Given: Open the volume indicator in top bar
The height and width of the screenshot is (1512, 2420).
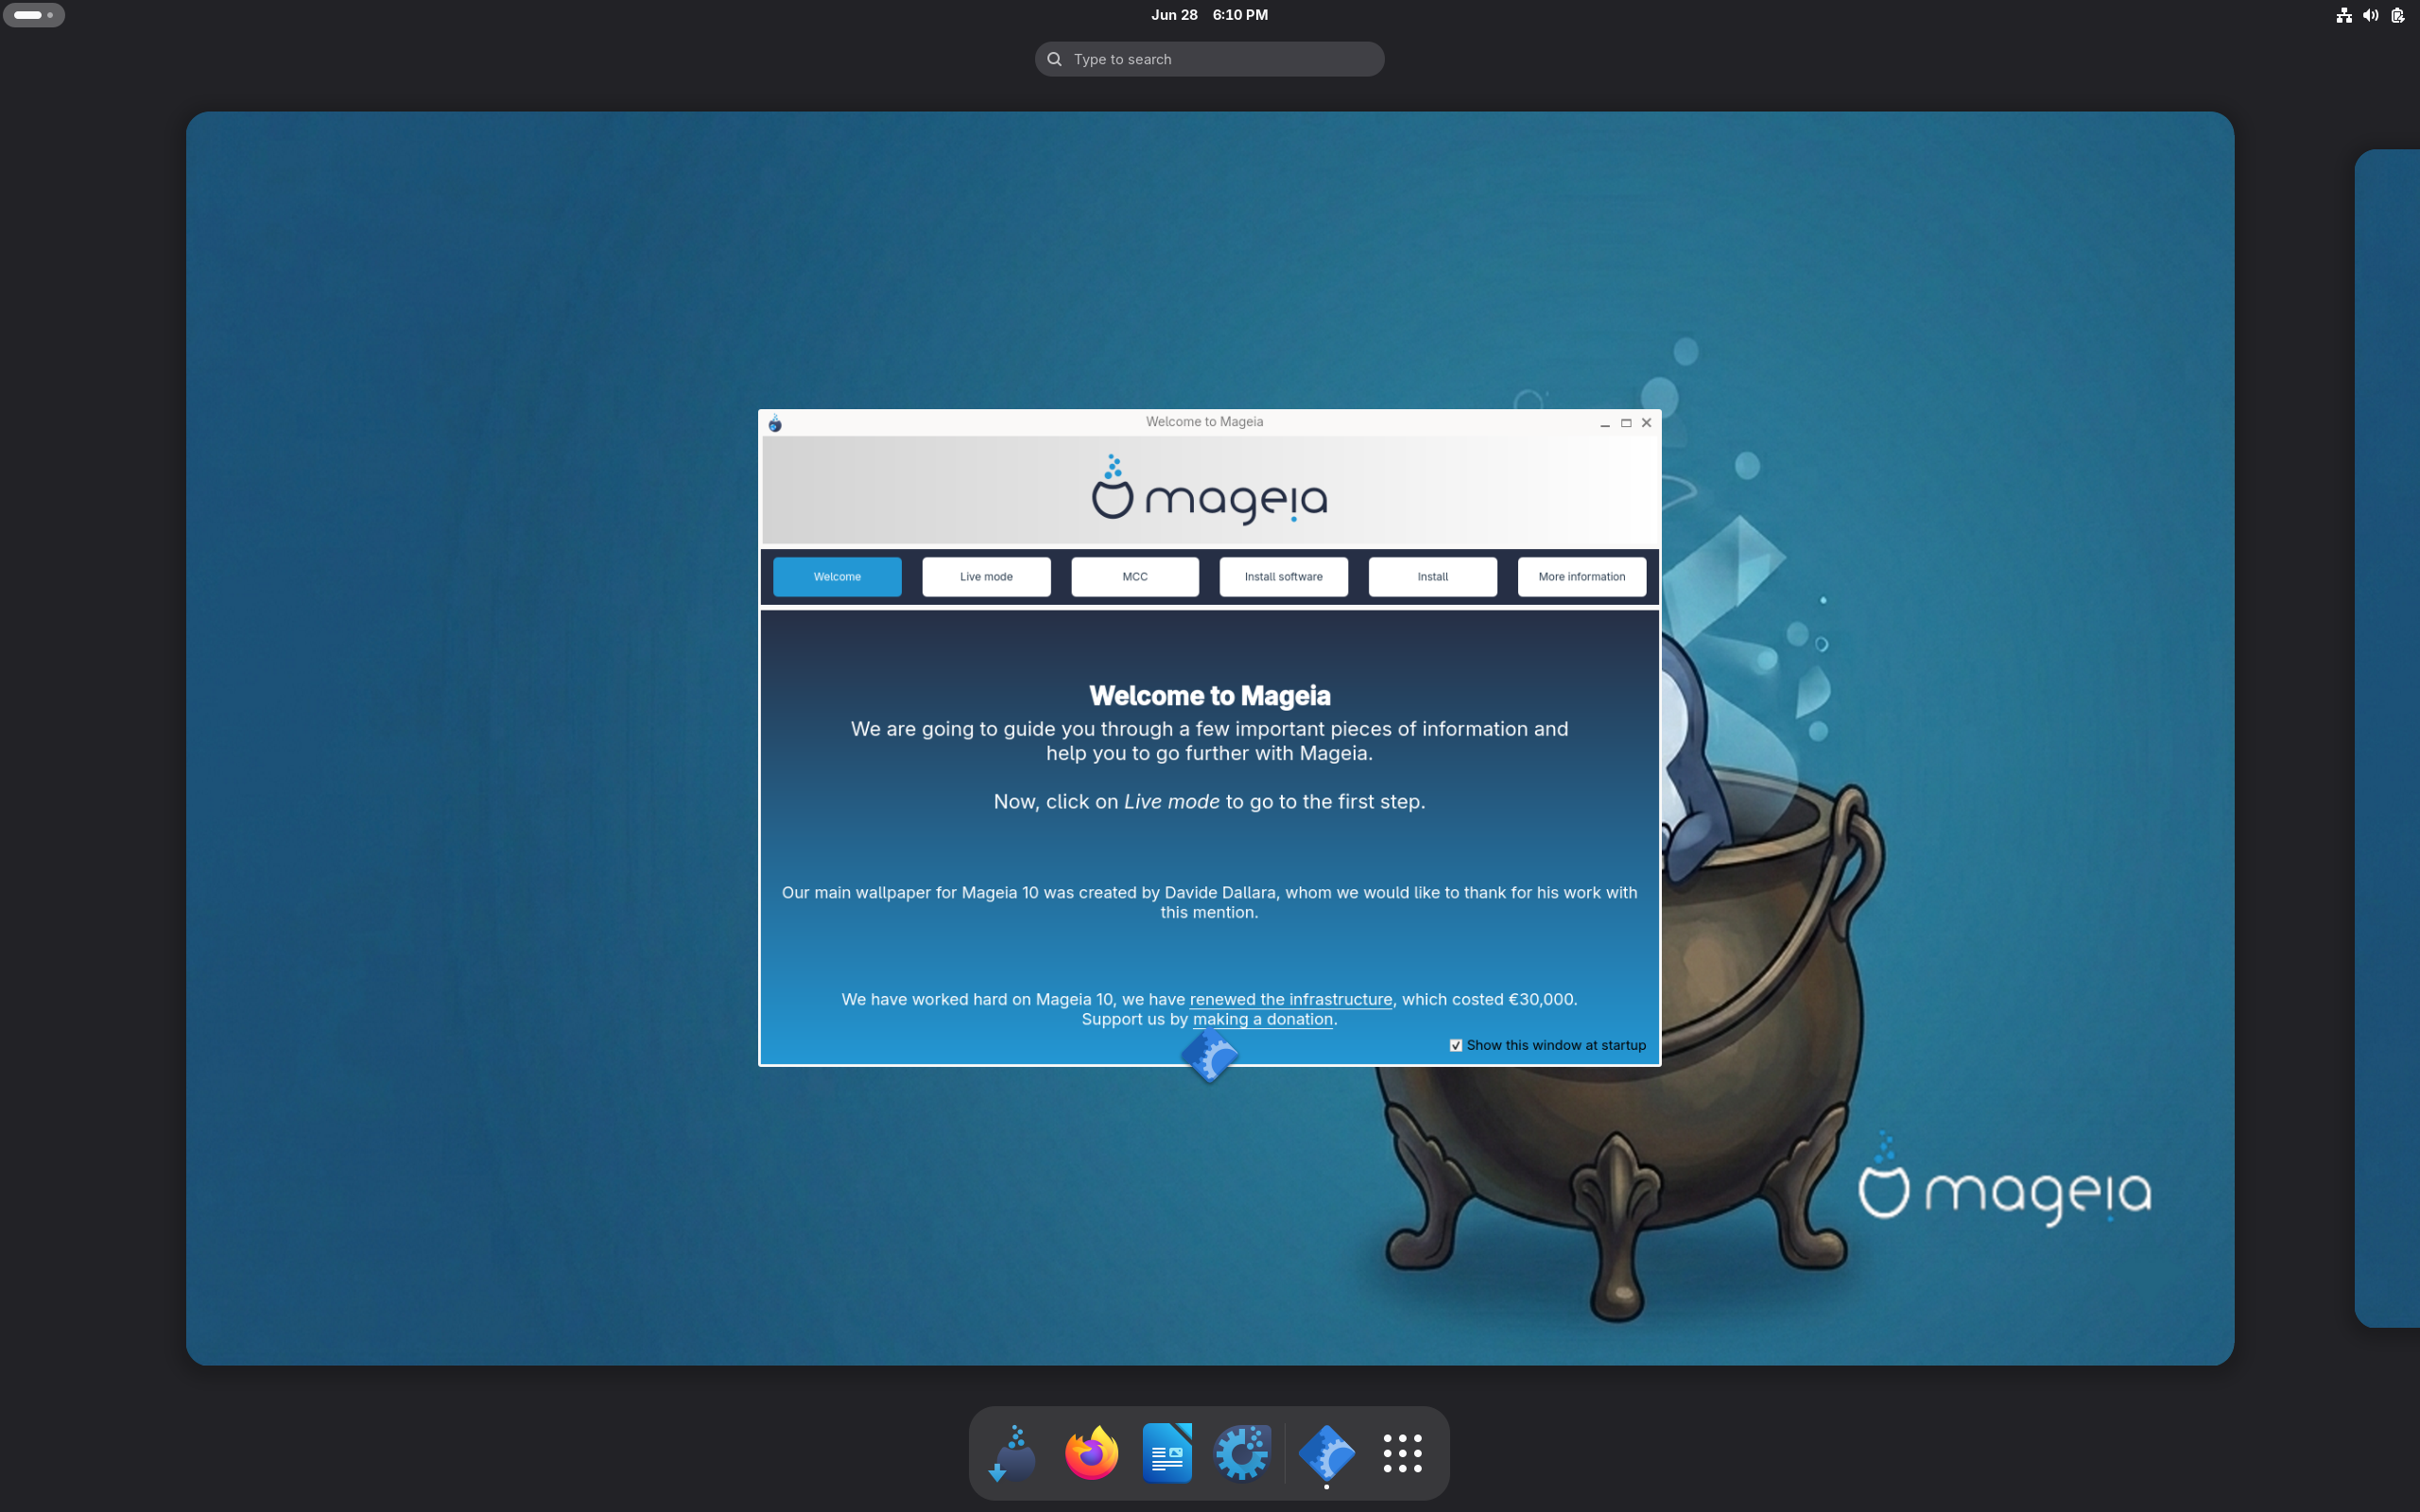Looking at the screenshot, I should pyautogui.click(x=2370, y=15).
